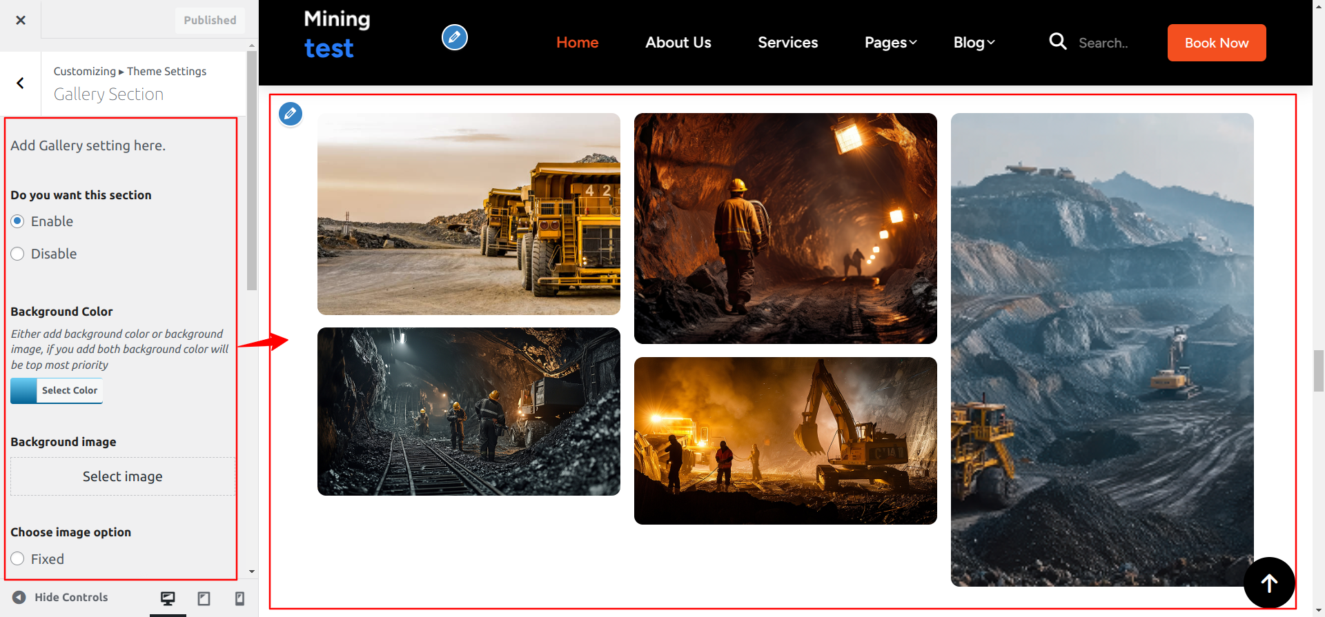Click the Book Now button
Image resolution: width=1325 pixels, height=617 pixels.
coord(1216,43)
